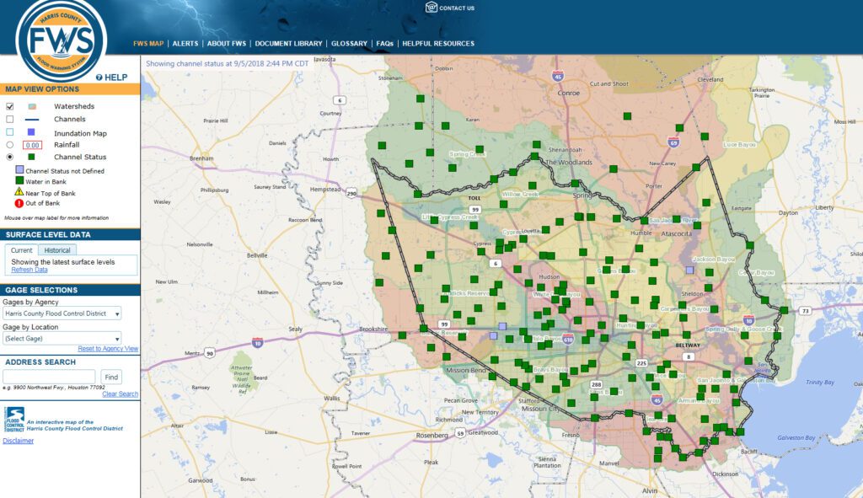Expand the Select Gage location dropdown
This screenshot has width=863, height=498.
[63, 337]
